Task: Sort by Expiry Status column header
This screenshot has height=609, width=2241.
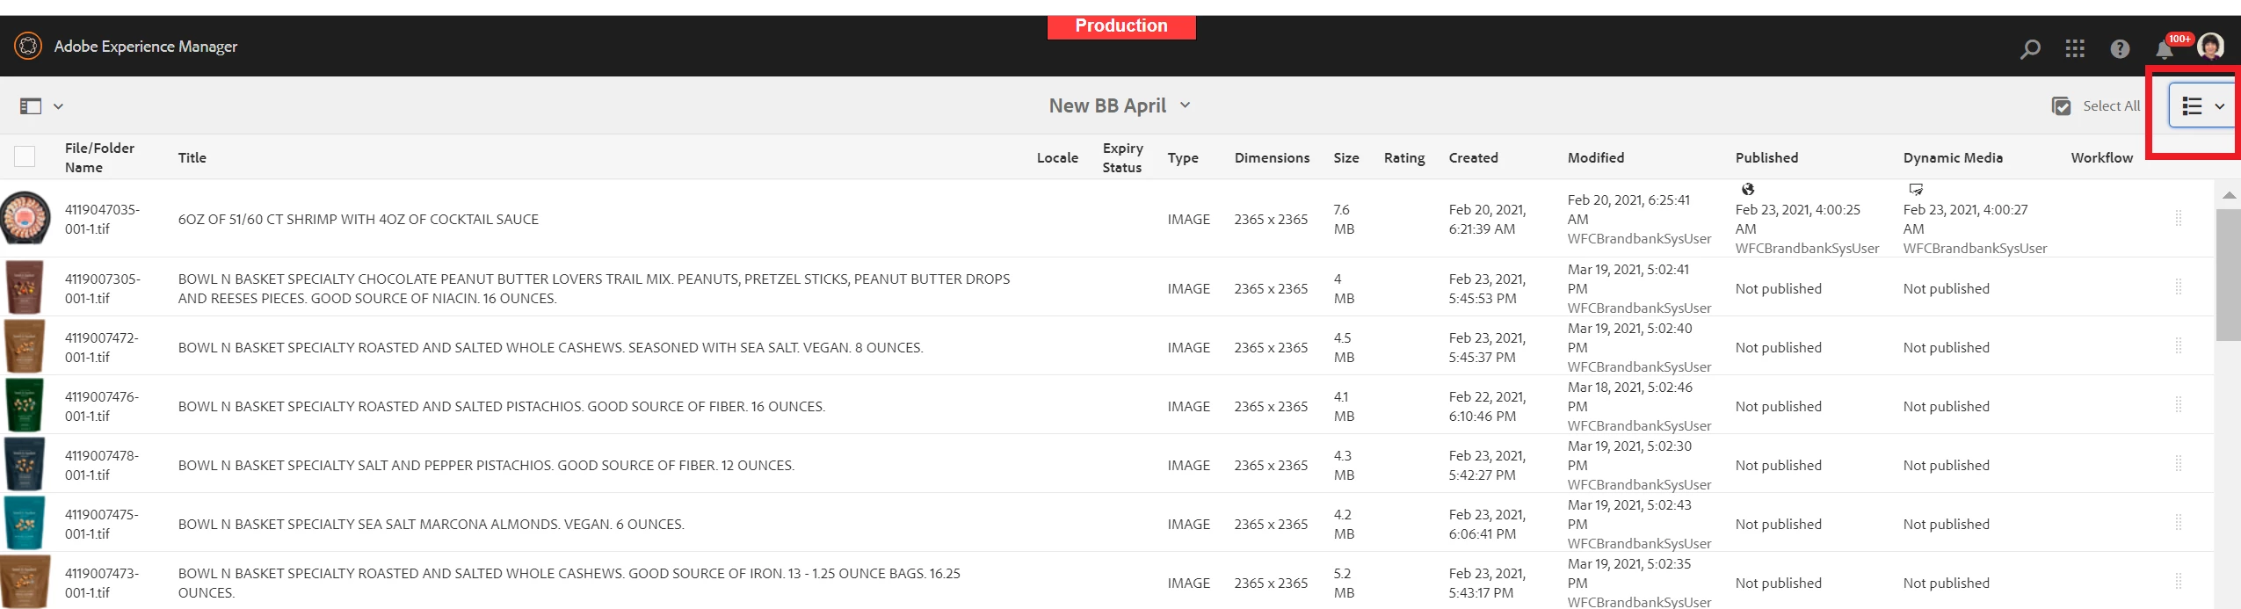Action: click(1122, 157)
